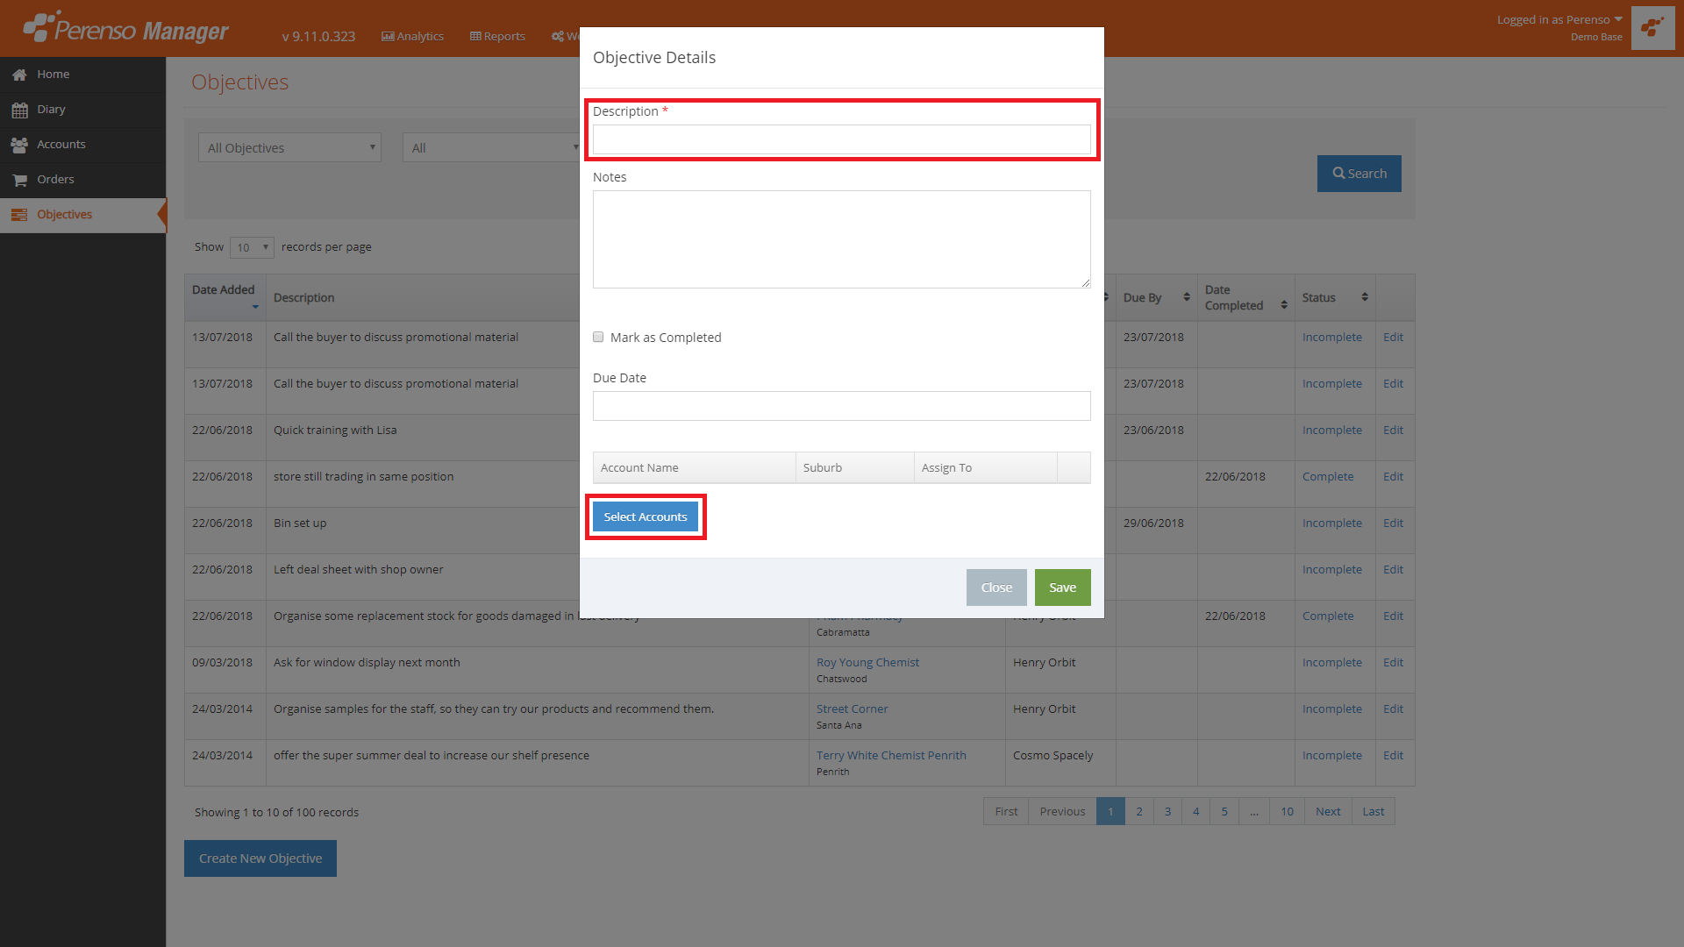
Task: Close the Objective Details dialog
Action: point(996,587)
